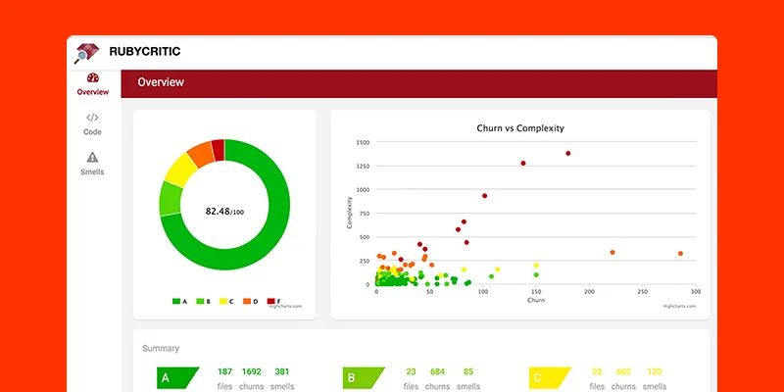The height and width of the screenshot is (392, 784).
Task: Click the orange scatter point near churn 285
Action: coord(680,254)
